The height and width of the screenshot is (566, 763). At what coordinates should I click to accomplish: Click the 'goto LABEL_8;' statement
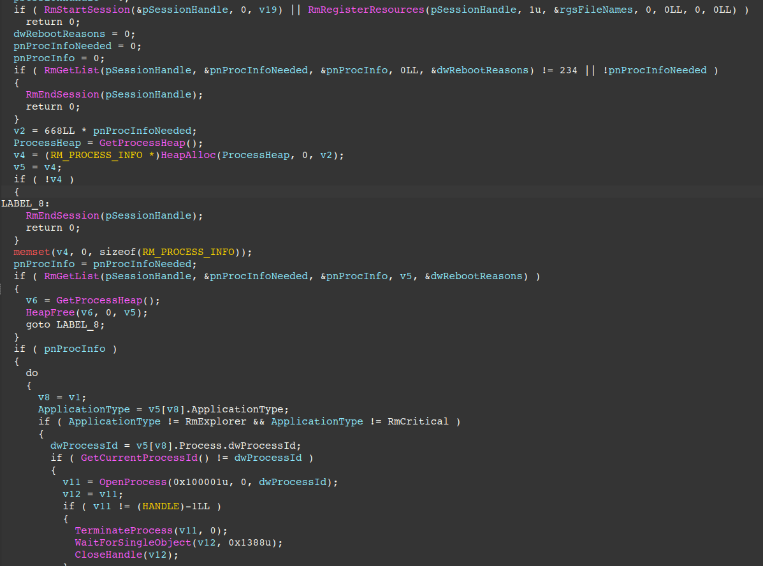pyautogui.click(x=65, y=324)
